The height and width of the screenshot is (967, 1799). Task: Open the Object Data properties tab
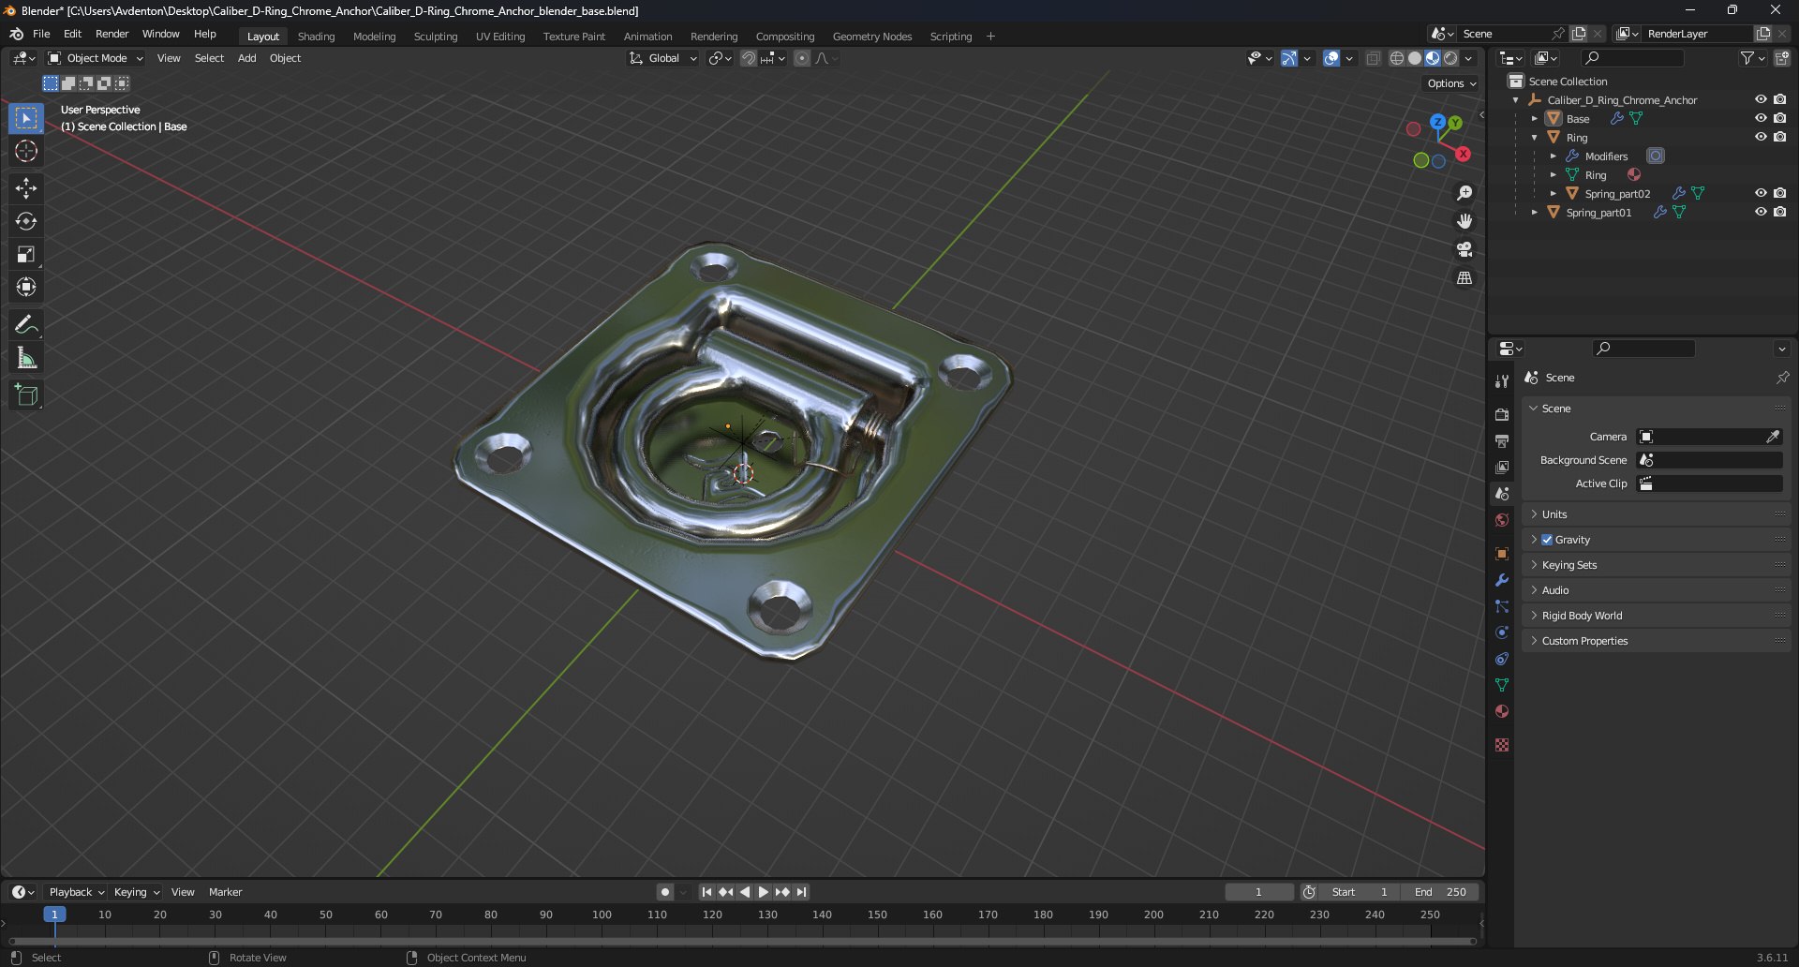click(1502, 685)
